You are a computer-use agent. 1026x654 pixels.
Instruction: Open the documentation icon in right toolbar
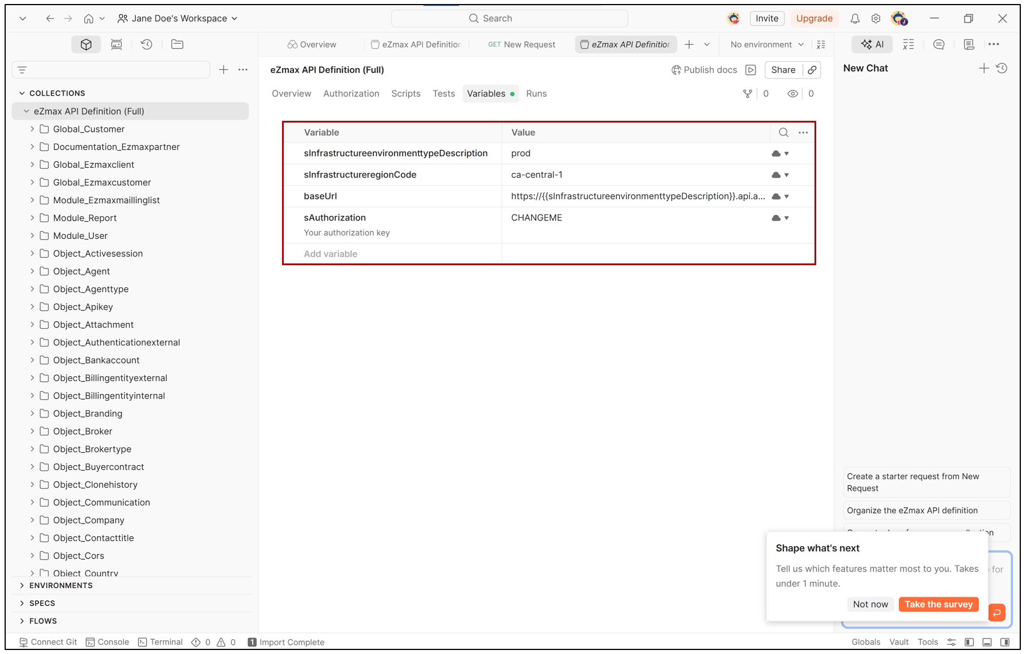pyautogui.click(x=969, y=44)
